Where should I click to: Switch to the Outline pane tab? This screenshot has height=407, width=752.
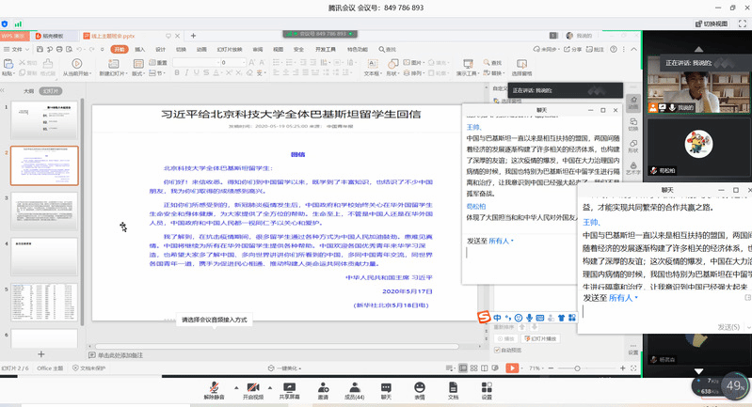click(29, 91)
